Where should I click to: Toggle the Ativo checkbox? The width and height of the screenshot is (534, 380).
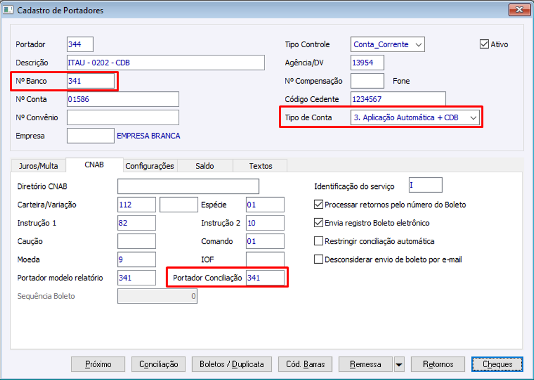tap(484, 44)
